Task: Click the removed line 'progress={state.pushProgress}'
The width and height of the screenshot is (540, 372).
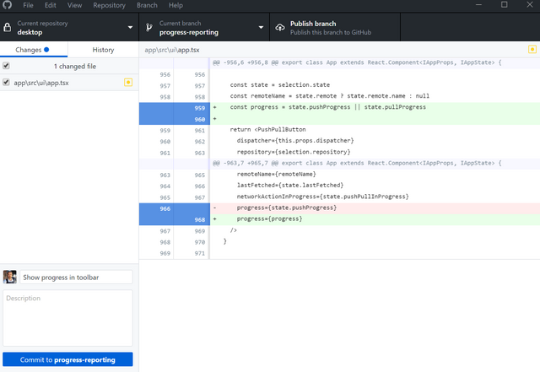Action: pyautogui.click(x=287, y=208)
